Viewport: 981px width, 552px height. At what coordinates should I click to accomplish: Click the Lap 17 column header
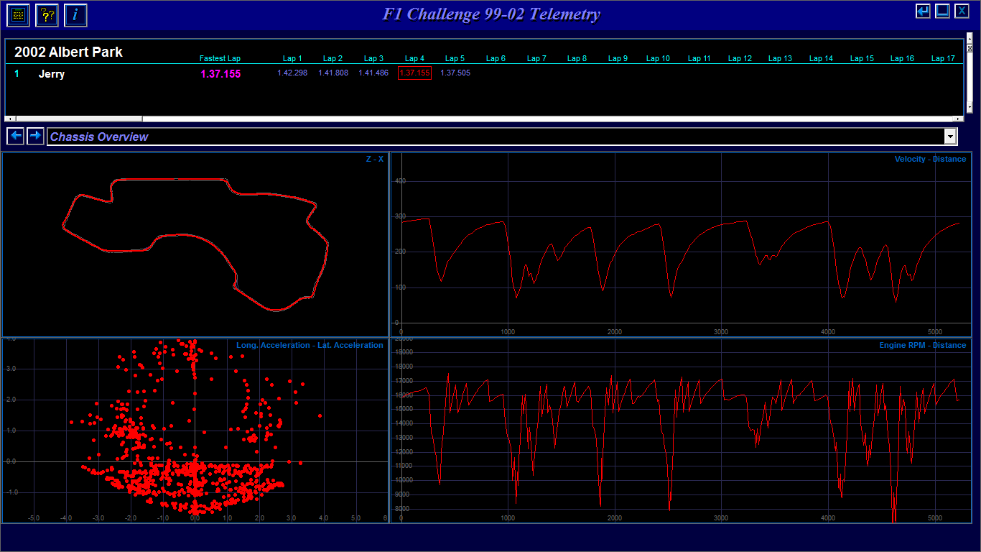coord(943,59)
